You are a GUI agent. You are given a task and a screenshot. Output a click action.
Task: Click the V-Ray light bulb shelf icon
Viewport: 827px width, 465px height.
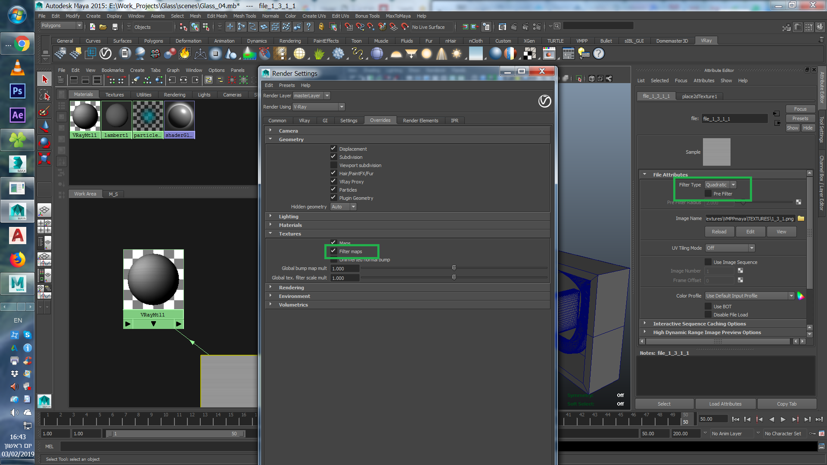pyautogui.click(x=584, y=53)
